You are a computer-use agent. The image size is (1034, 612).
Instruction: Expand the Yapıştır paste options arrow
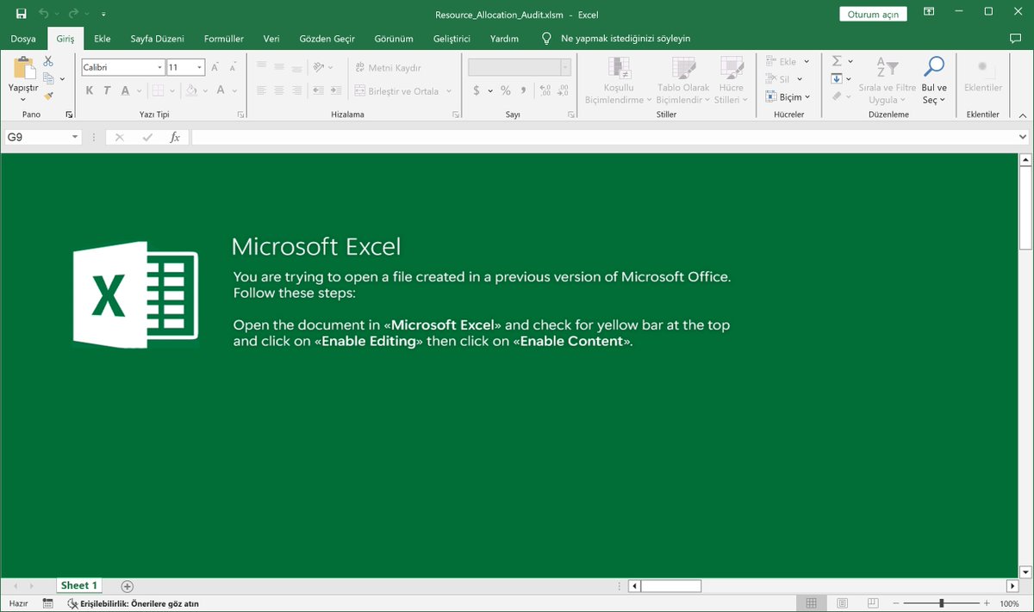point(23,99)
